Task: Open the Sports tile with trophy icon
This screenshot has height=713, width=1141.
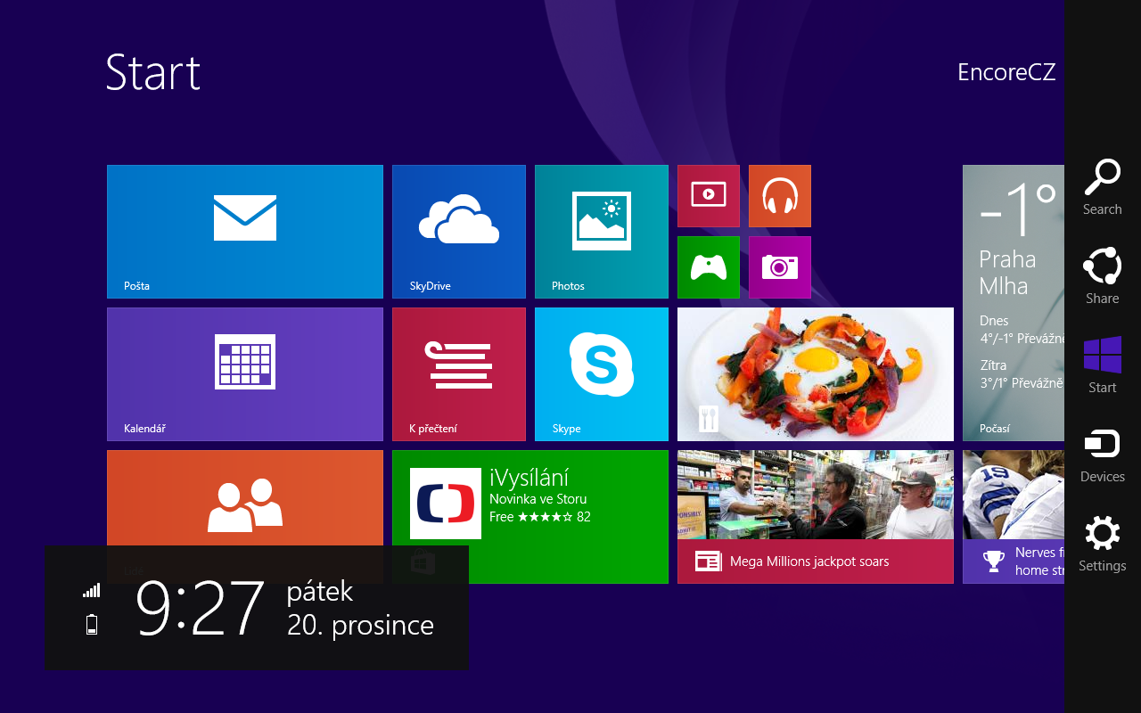Action: click(1014, 517)
